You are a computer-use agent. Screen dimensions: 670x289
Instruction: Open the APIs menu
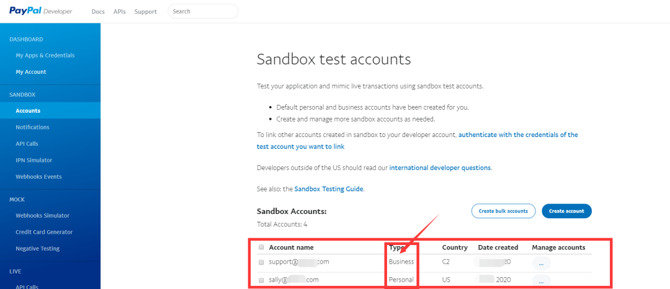coord(120,12)
